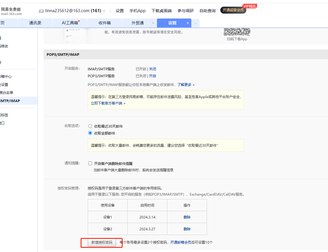The width and height of the screenshot is (328, 252).
Task: Close the 外贸通 tab
Action: click(x=153, y=23)
